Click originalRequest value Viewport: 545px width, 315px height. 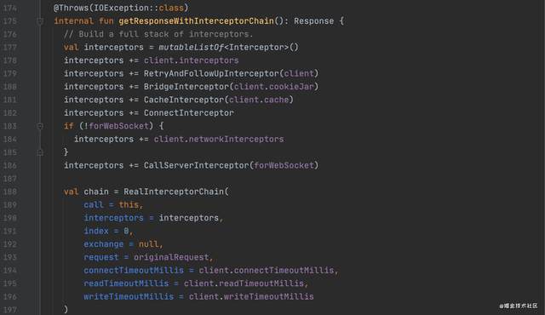[171, 257]
